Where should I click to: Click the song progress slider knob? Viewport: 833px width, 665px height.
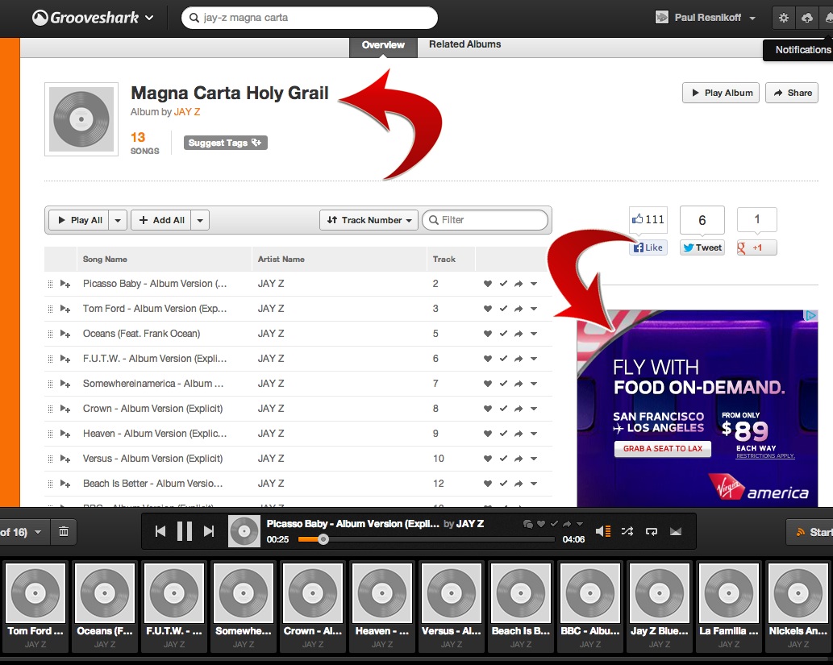click(323, 539)
